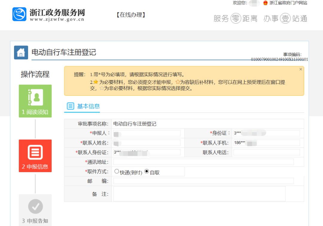Click the 备注 text area
Viewport: 323px width, 226px height.
(199, 194)
